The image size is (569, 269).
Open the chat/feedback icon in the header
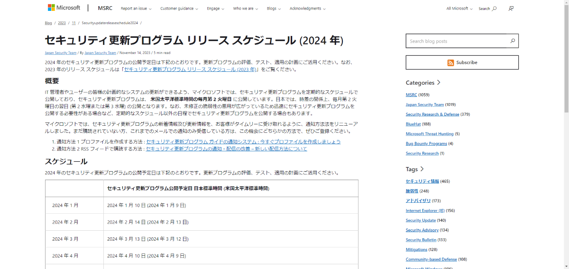(511, 9)
